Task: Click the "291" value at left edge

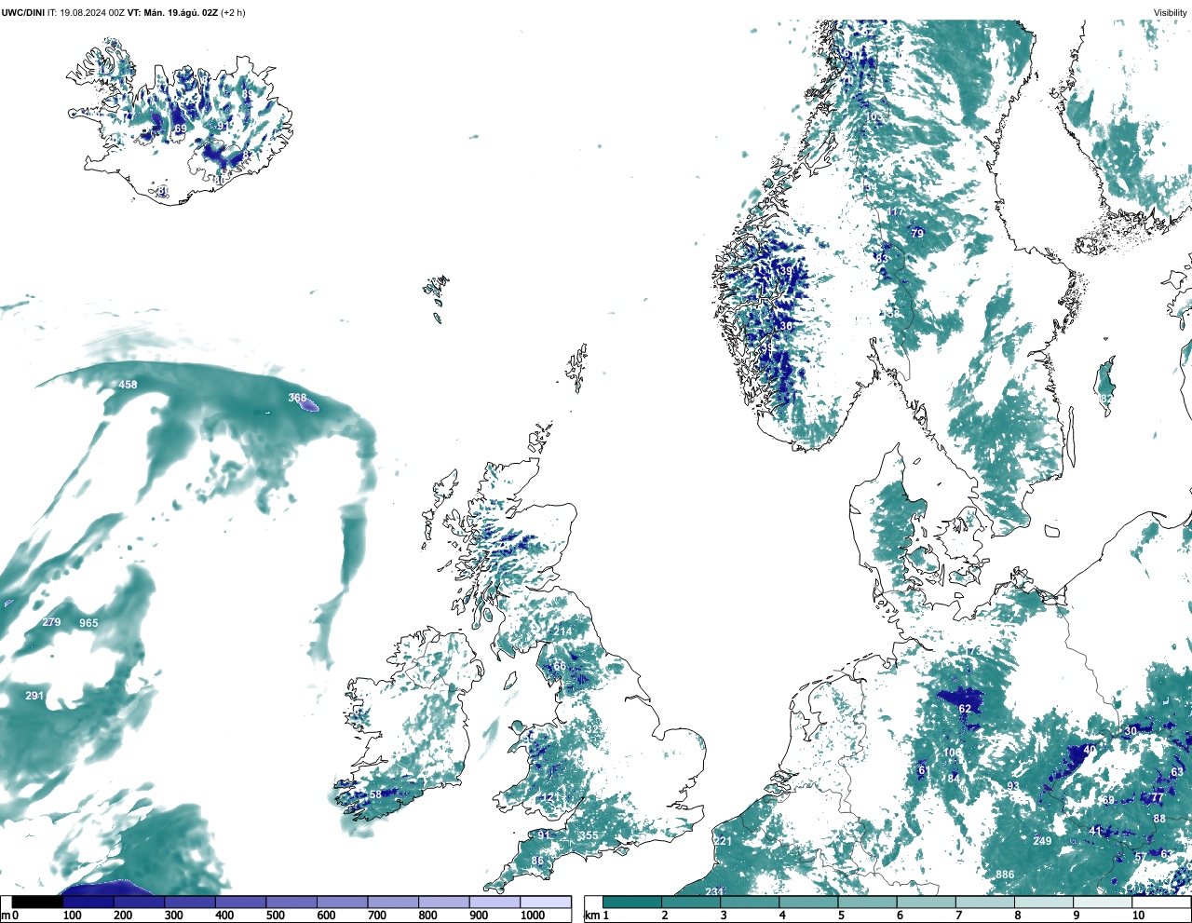Action: [34, 696]
